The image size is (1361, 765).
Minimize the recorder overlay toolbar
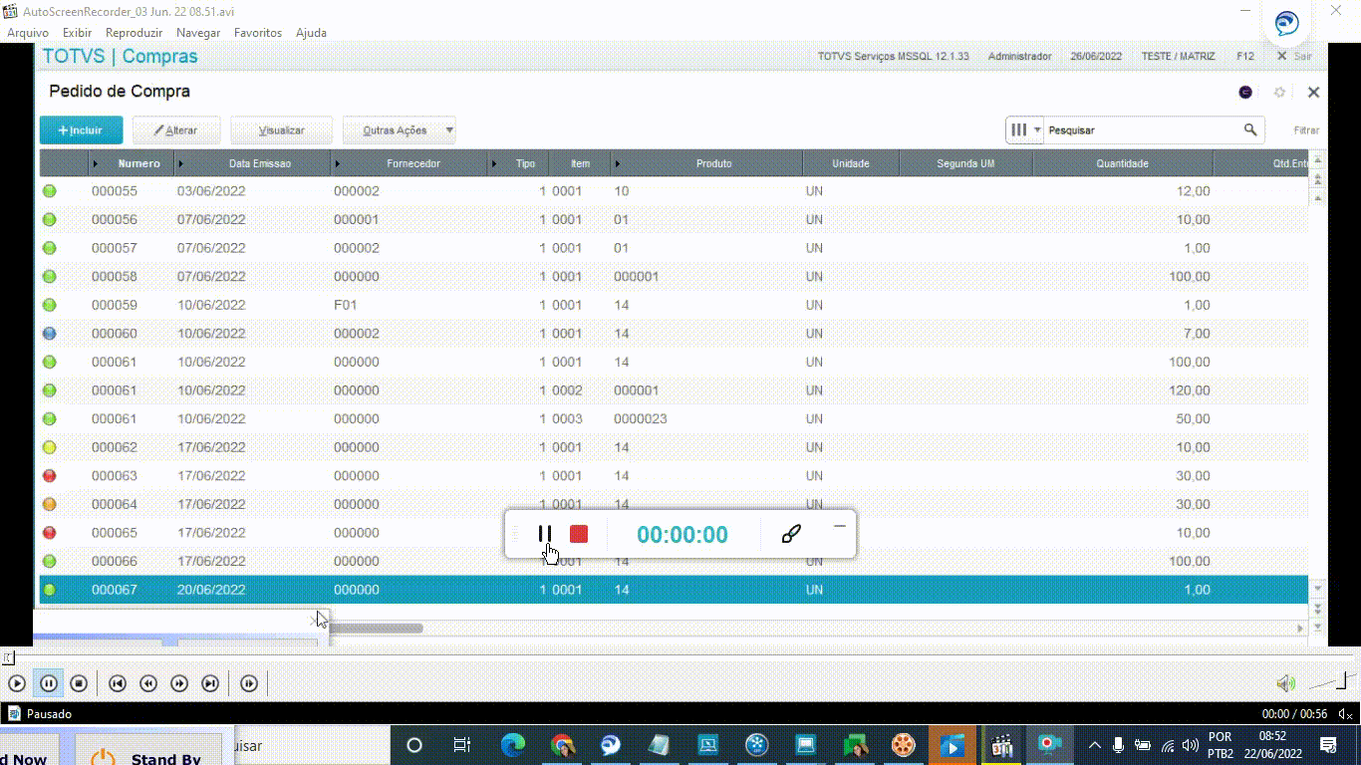[x=840, y=526]
